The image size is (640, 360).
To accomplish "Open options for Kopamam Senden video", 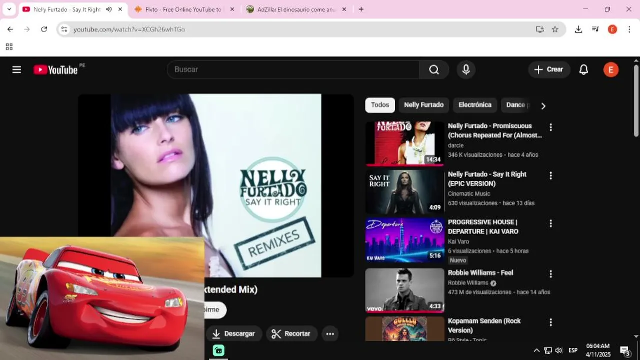I will [551, 322].
